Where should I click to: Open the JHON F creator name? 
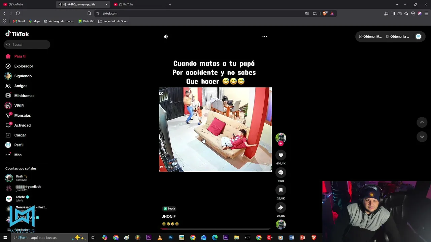pos(169,216)
